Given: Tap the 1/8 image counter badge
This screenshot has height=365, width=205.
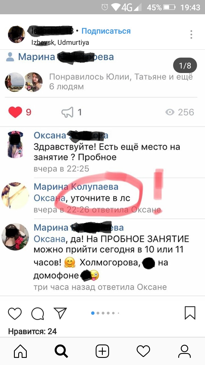Looking at the screenshot, I should click(x=185, y=66).
